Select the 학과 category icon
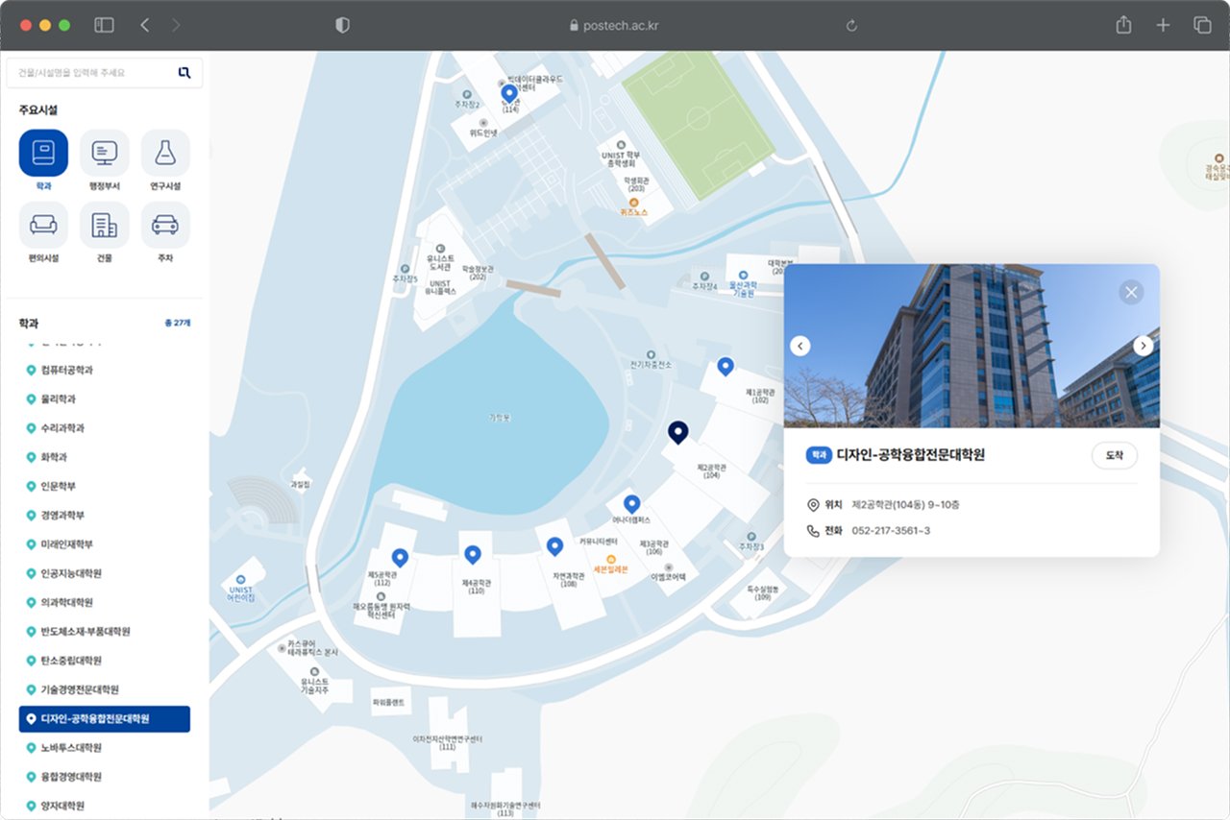The image size is (1230, 820). pyautogui.click(x=43, y=154)
